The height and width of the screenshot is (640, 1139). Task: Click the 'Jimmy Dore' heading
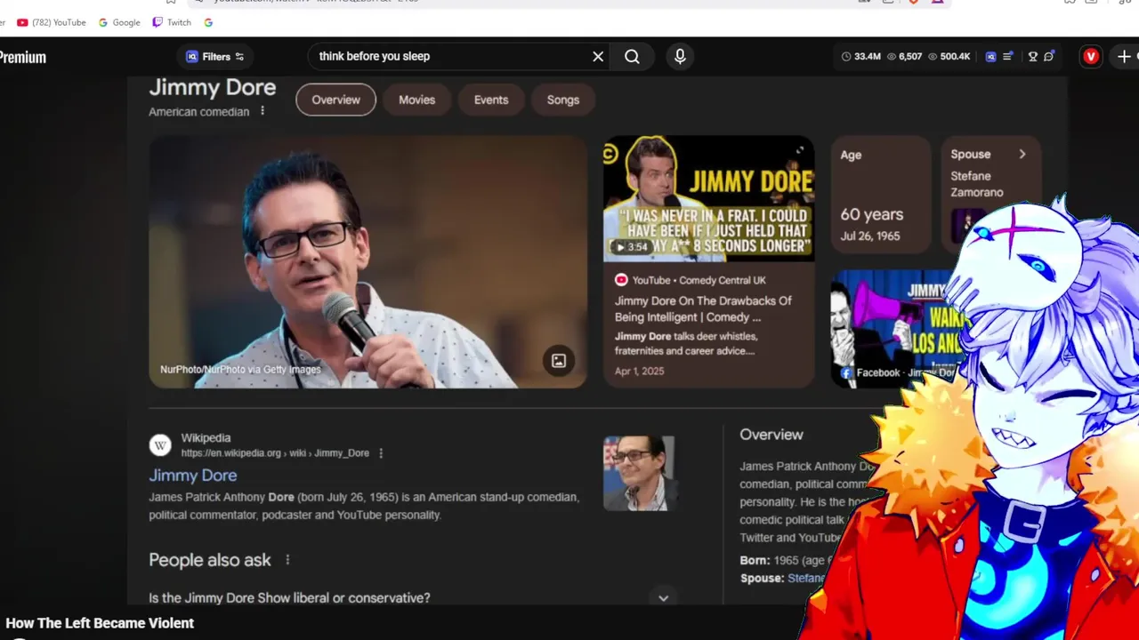212,88
